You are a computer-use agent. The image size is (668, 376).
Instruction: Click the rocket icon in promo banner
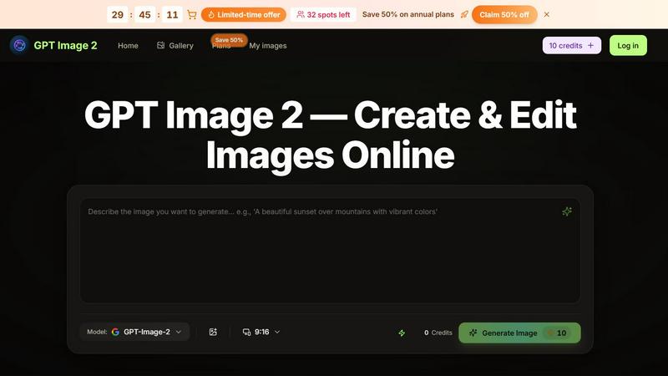pos(464,14)
